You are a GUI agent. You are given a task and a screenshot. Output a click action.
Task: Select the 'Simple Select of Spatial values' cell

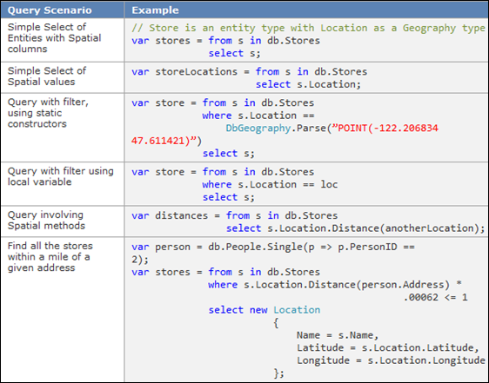[x=63, y=77]
